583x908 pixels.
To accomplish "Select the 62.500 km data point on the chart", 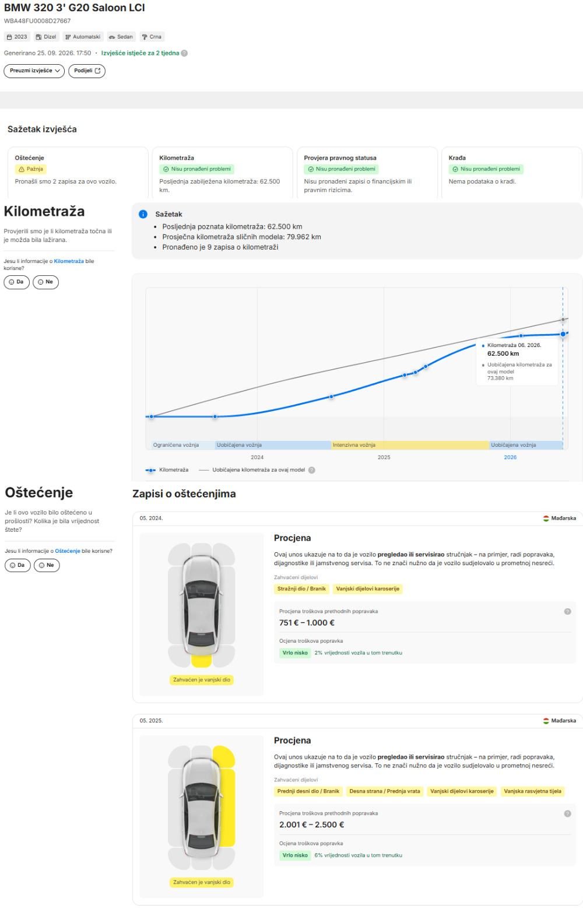I will (x=563, y=334).
